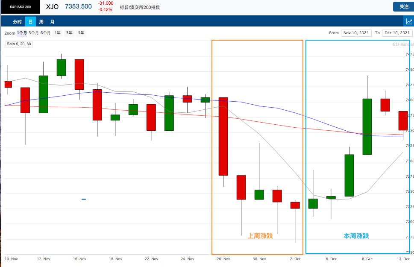Click the 10. Nov axis date label

tap(12, 259)
